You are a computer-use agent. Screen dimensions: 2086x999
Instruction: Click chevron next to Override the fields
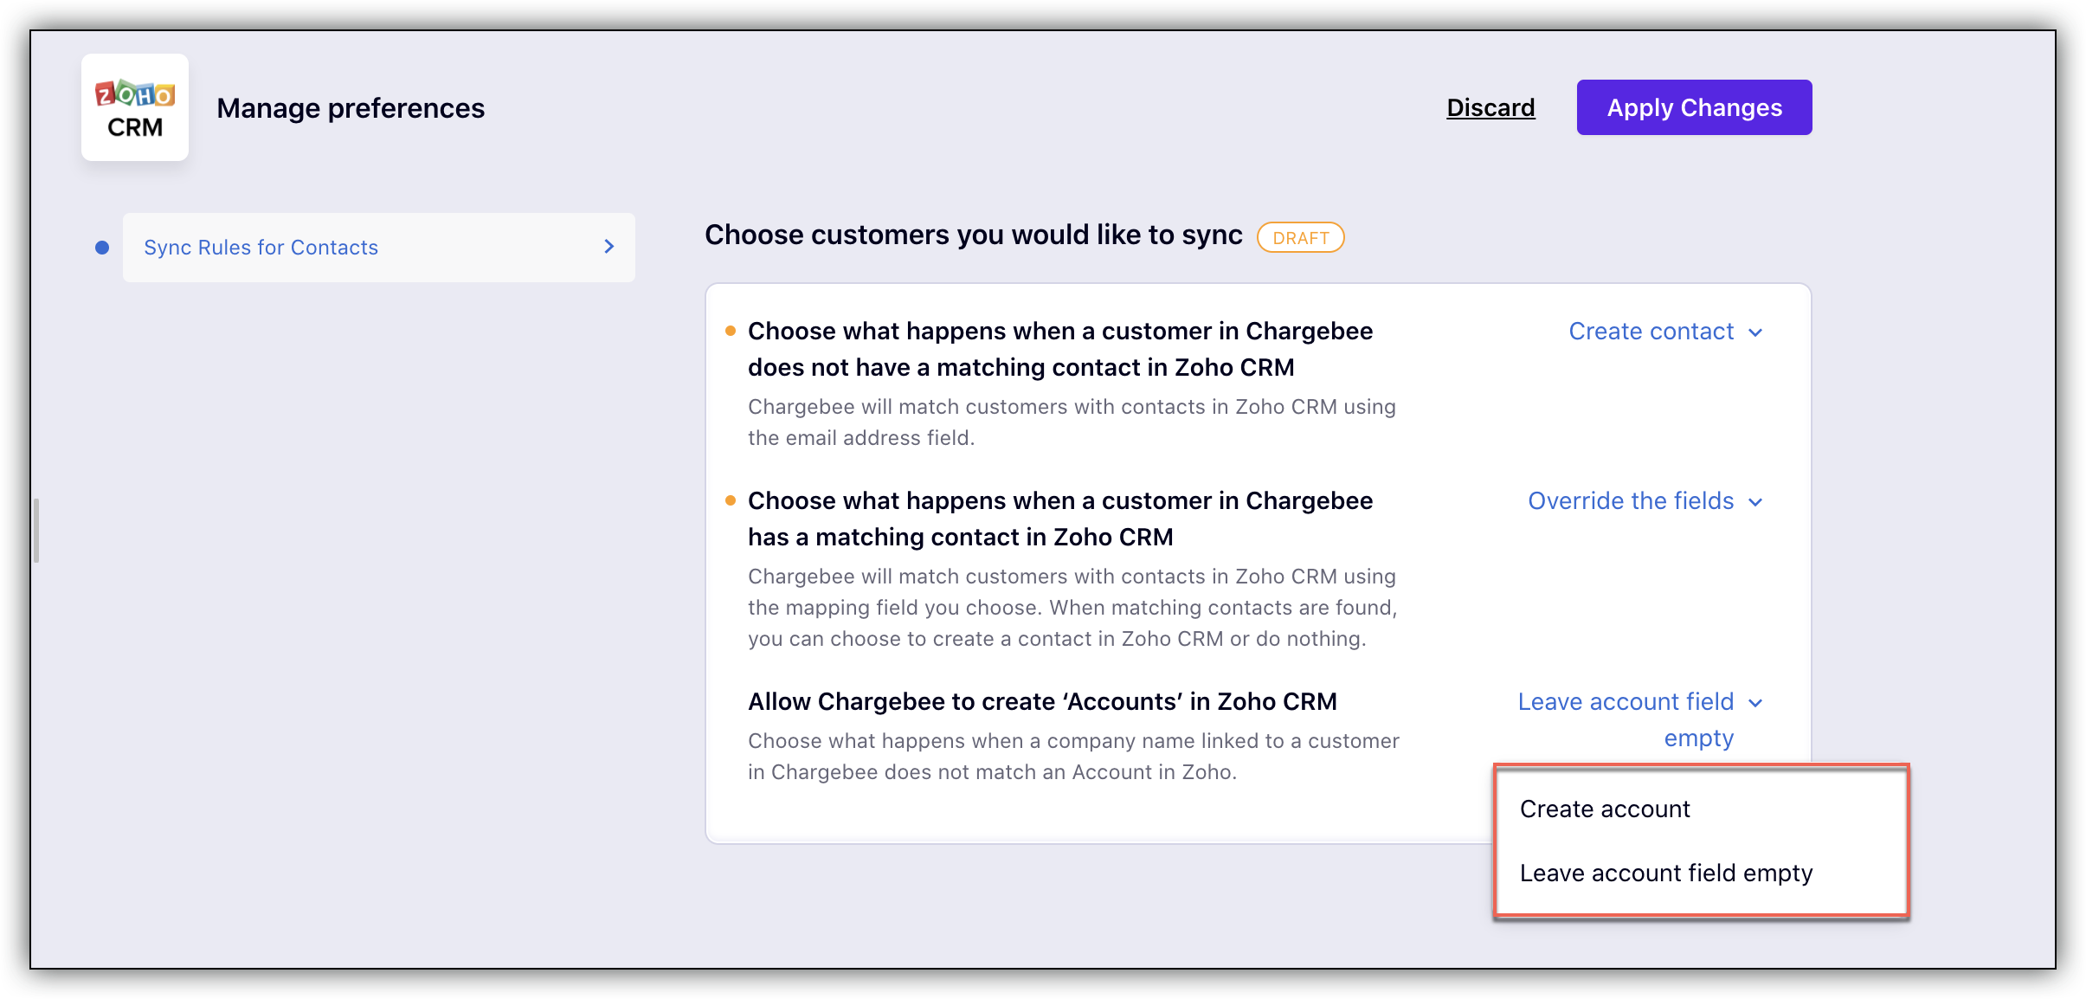click(x=1755, y=502)
